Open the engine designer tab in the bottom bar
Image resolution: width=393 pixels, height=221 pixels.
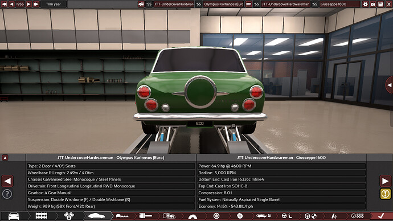tap(42, 216)
